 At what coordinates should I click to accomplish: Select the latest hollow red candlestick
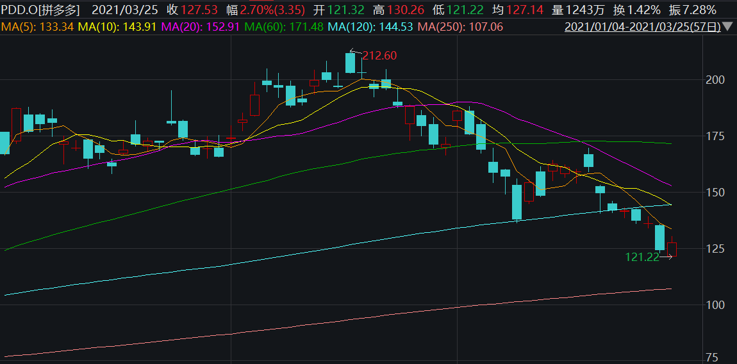(x=672, y=249)
